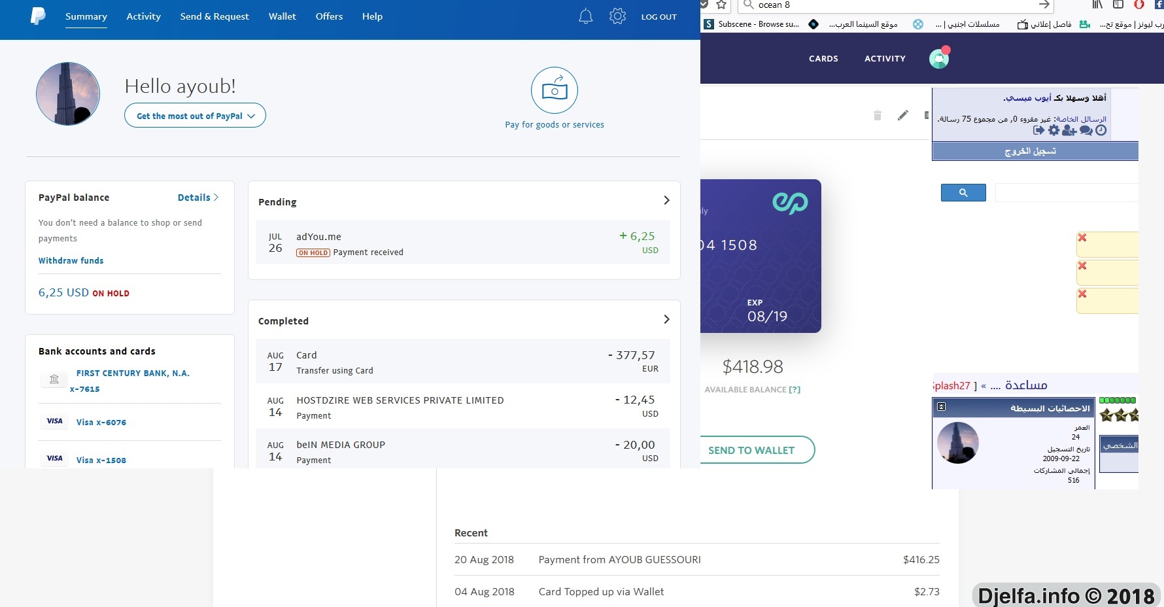Click the أيوب ميسي username link
The image size is (1164, 607).
tap(1029, 97)
